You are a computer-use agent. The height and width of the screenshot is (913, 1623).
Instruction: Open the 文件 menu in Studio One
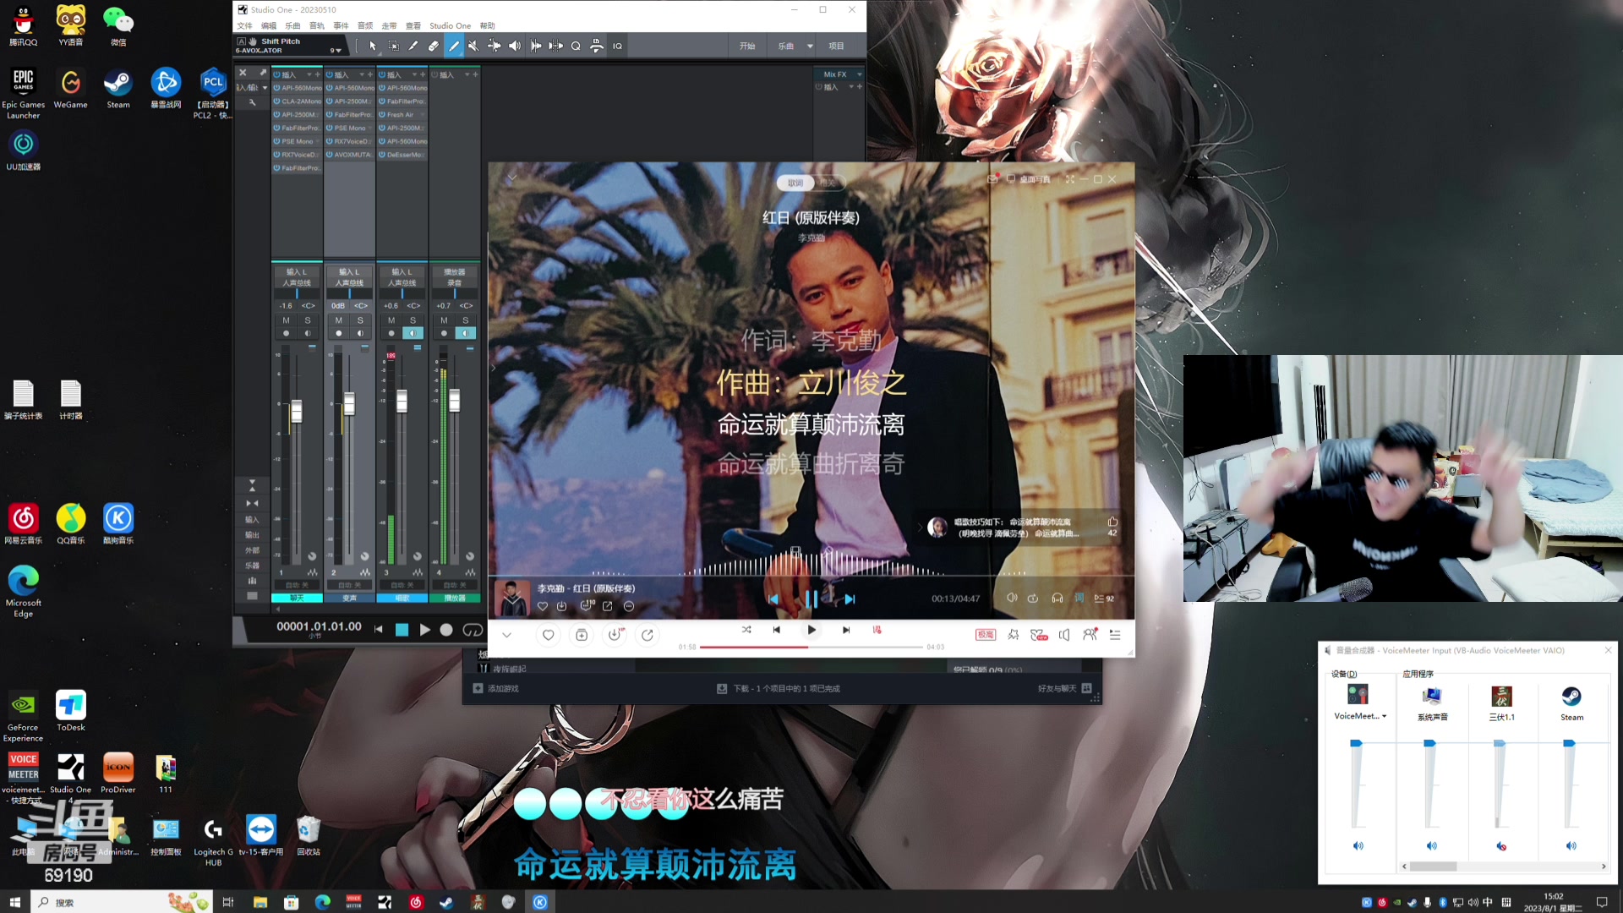pos(244,25)
